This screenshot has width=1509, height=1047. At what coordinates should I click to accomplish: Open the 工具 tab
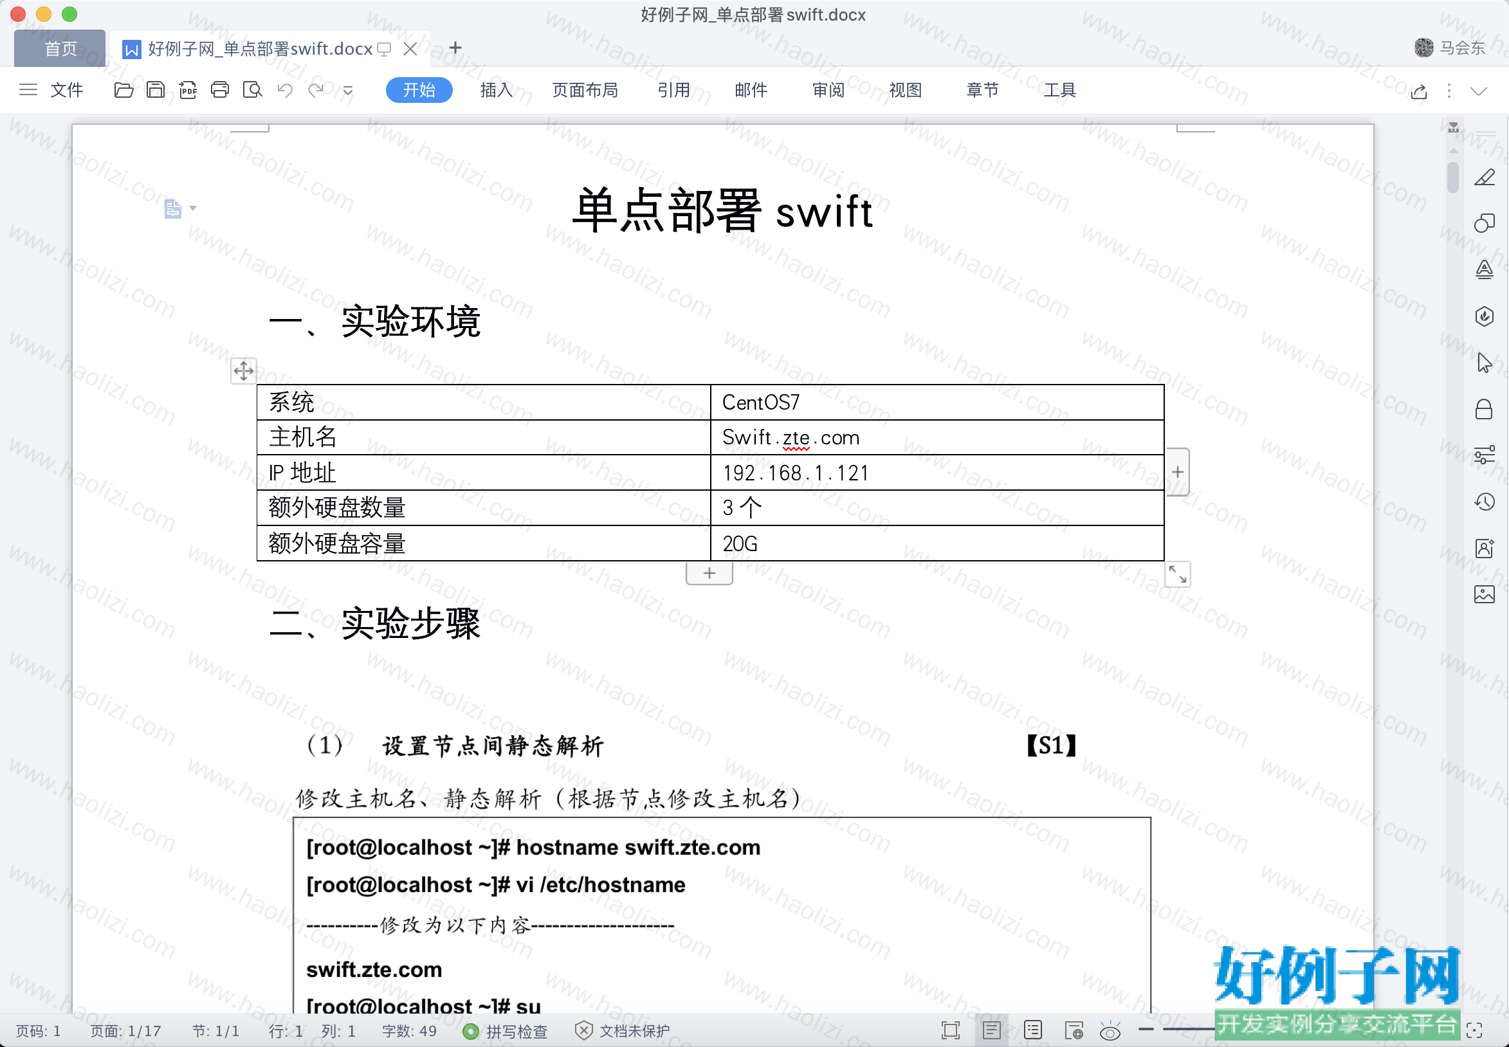1059,90
